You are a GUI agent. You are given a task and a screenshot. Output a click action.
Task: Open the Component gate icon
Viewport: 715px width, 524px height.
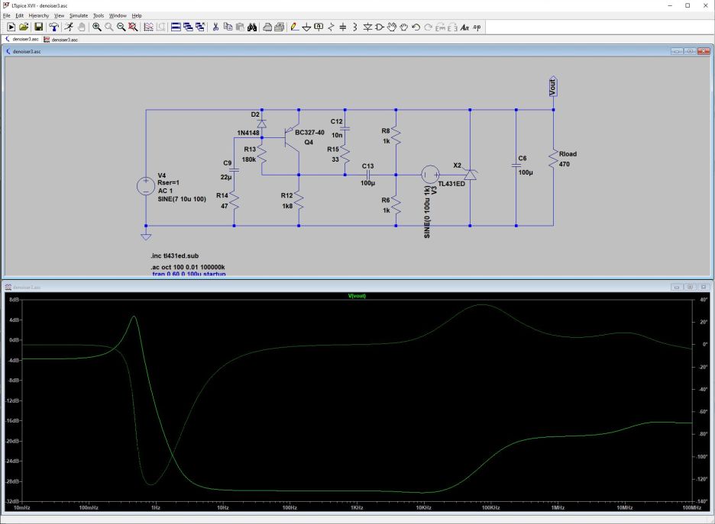click(x=380, y=27)
